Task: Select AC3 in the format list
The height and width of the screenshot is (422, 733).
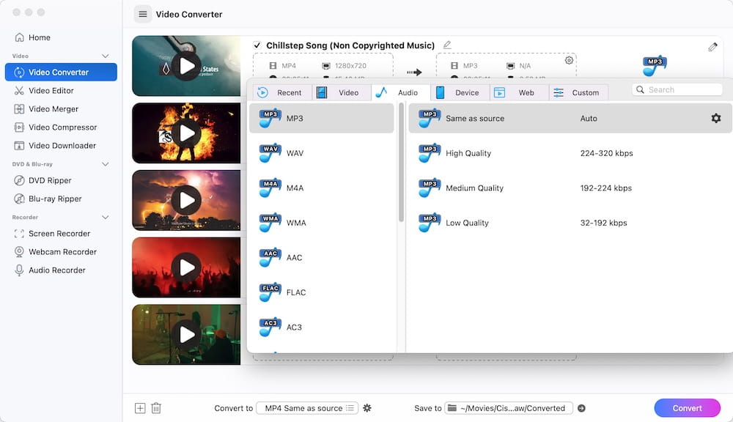Action: (x=322, y=327)
